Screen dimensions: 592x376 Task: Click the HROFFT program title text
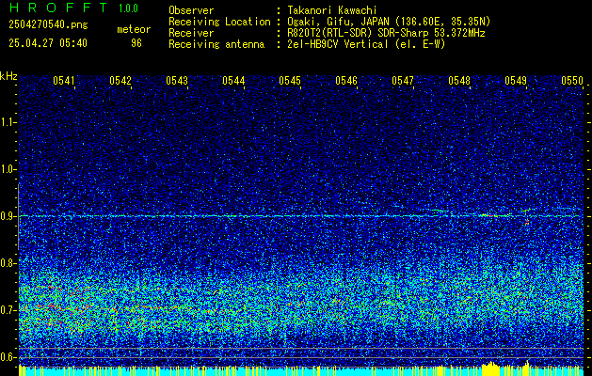pyautogui.click(x=58, y=8)
